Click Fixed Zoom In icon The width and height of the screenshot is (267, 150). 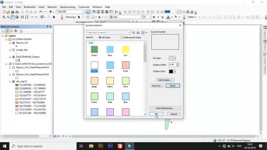(22, 17)
